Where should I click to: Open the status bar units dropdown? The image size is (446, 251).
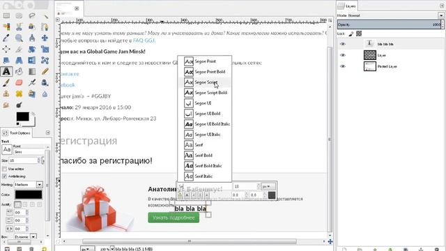(87, 249)
